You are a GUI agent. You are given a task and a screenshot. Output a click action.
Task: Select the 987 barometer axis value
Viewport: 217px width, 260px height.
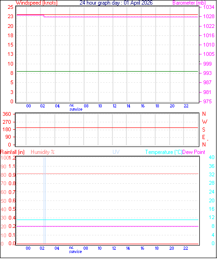pyautogui.click(x=207, y=82)
